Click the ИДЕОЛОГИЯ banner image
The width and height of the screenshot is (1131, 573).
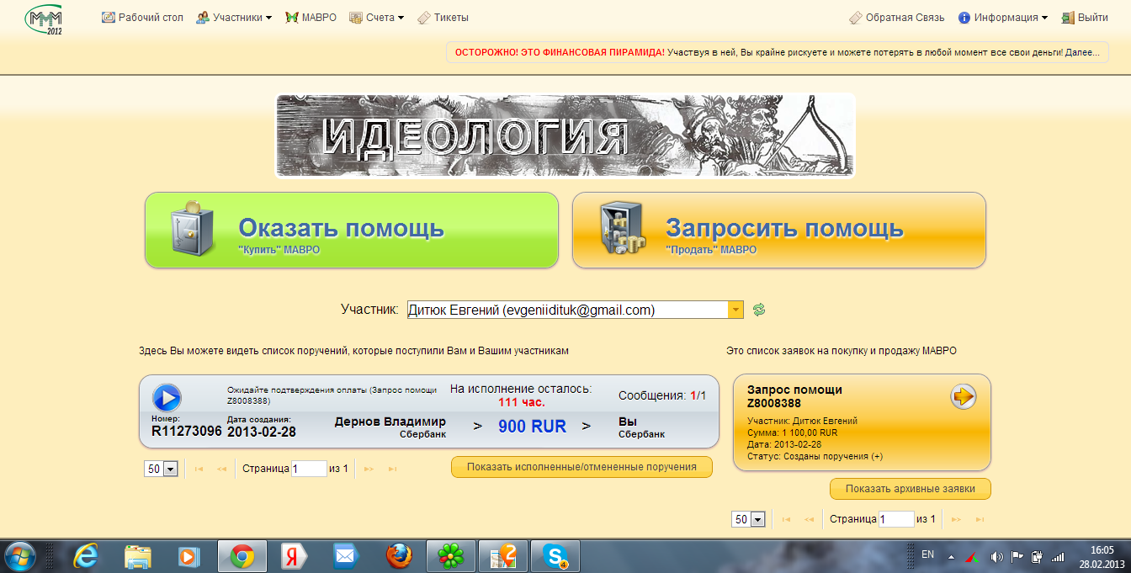click(565, 135)
